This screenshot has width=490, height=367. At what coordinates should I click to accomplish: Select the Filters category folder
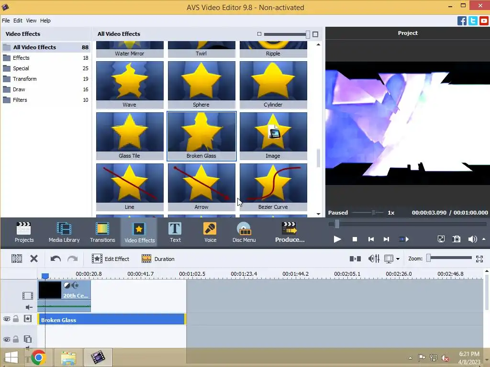[x=45, y=100]
